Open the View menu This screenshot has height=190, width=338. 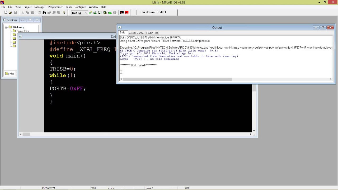(18, 7)
